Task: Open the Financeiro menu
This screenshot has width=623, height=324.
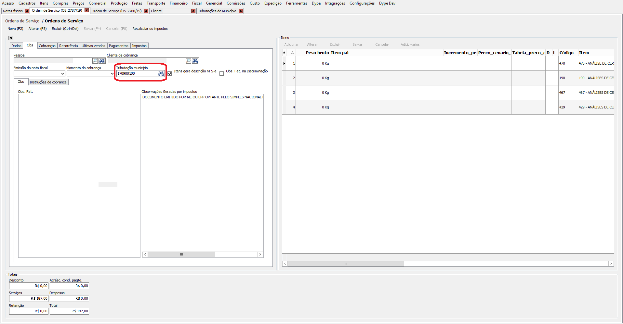Action: (x=179, y=3)
